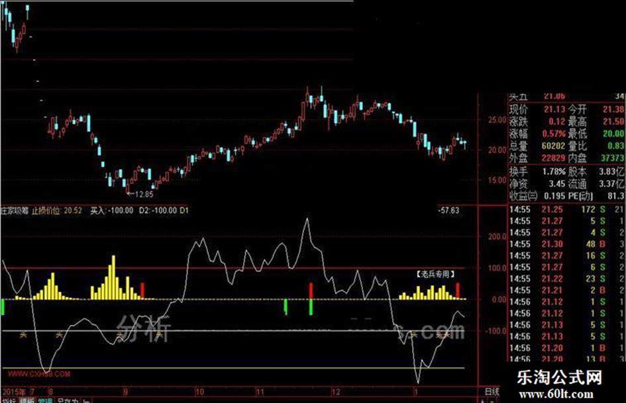626x403 pixels.
Task: Select the 14:55 tick row priced 21.30
Action: (567, 244)
